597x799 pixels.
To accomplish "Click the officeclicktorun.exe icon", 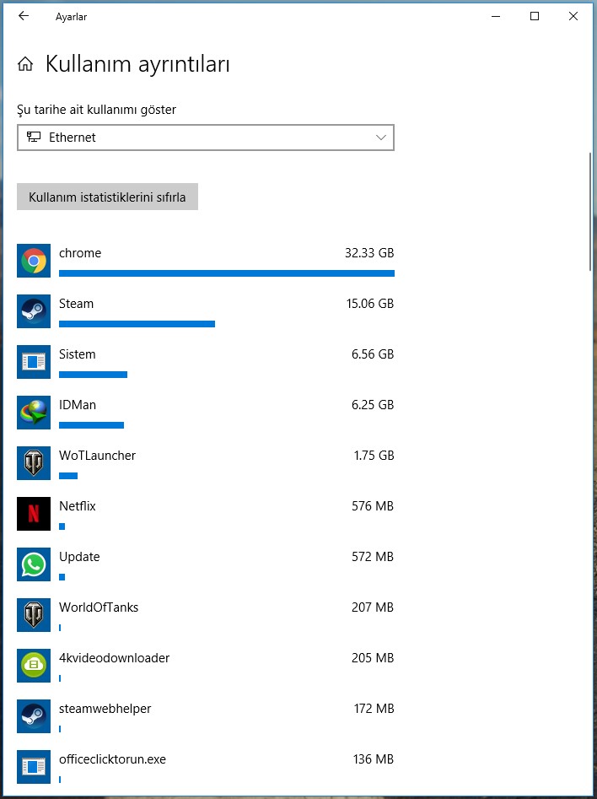I will pos(34,767).
